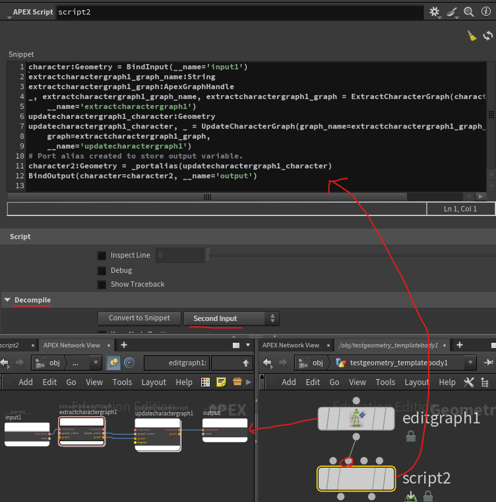Click the snippet horizontal scrollbar
This screenshot has width=496, height=502.
207,197
